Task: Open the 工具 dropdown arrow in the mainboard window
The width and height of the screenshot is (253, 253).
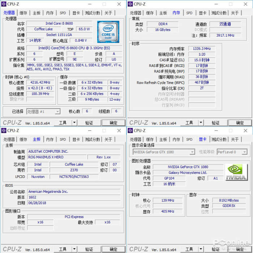Action: click(x=74, y=249)
